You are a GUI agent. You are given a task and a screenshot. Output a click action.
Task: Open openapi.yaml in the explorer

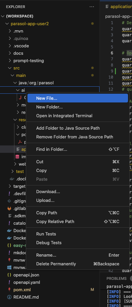pyautogui.click(x=26, y=282)
